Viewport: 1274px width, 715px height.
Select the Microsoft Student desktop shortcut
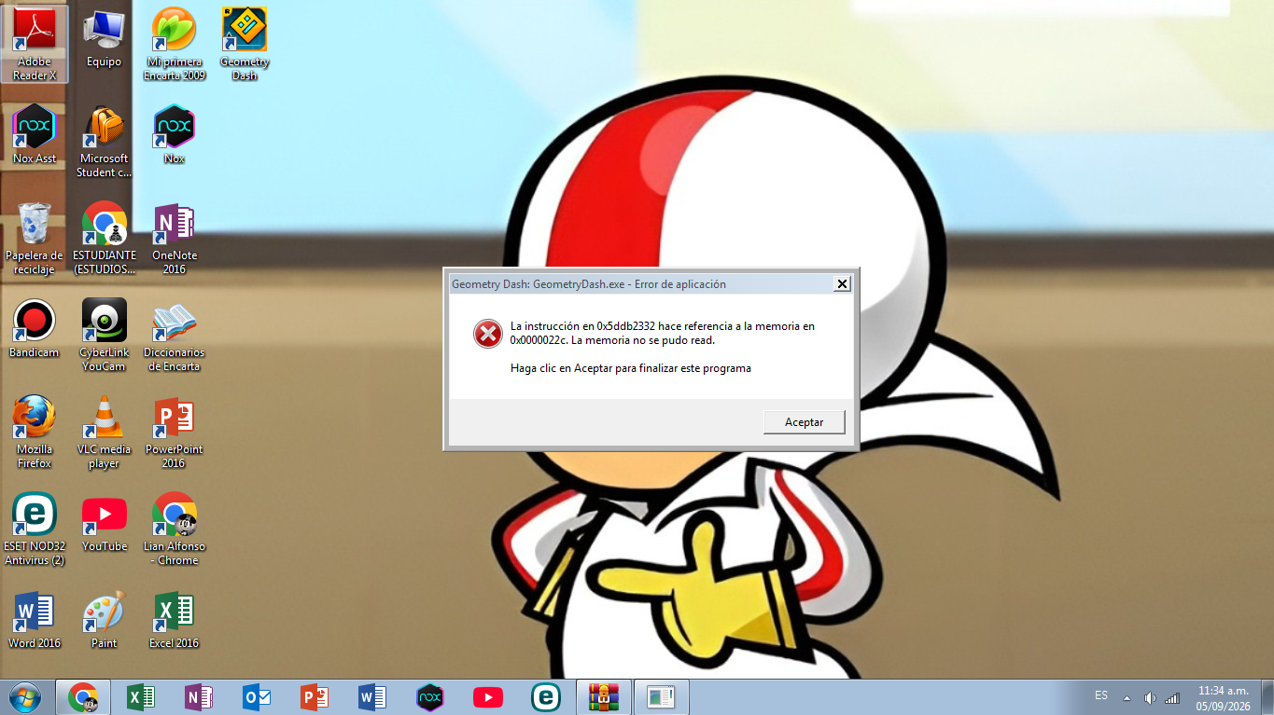pyautogui.click(x=104, y=142)
